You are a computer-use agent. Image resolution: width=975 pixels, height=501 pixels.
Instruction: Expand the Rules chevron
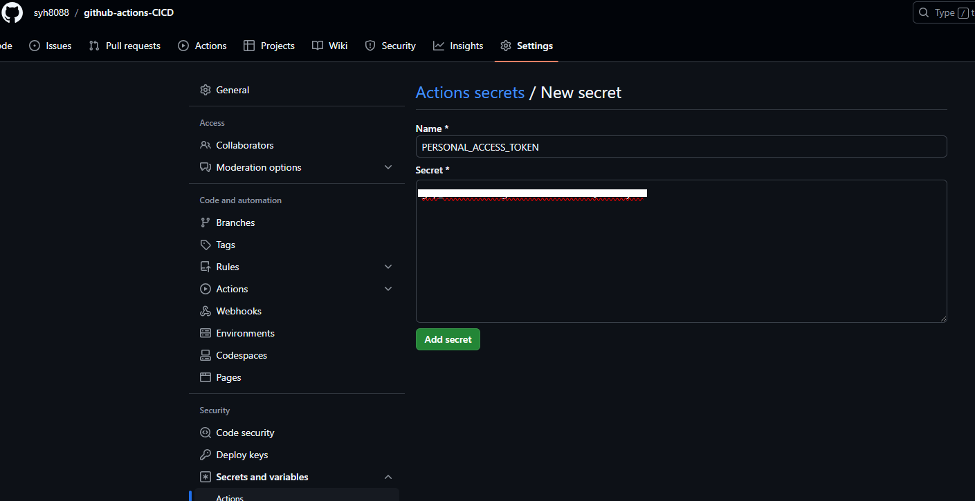click(388, 267)
